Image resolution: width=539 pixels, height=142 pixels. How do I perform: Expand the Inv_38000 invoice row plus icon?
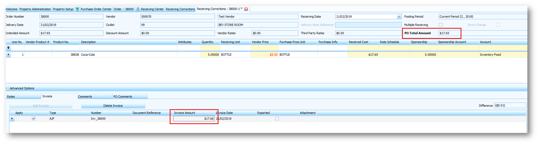coord(17,119)
